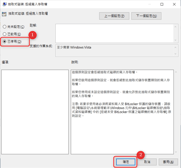The width and height of the screenshot is (181, 168).
Task: Click the 說明: label
Action: (x=75, y=62)
